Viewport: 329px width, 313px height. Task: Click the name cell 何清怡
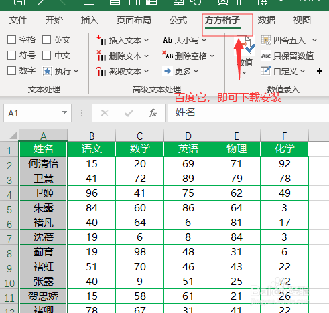[43, 164]
